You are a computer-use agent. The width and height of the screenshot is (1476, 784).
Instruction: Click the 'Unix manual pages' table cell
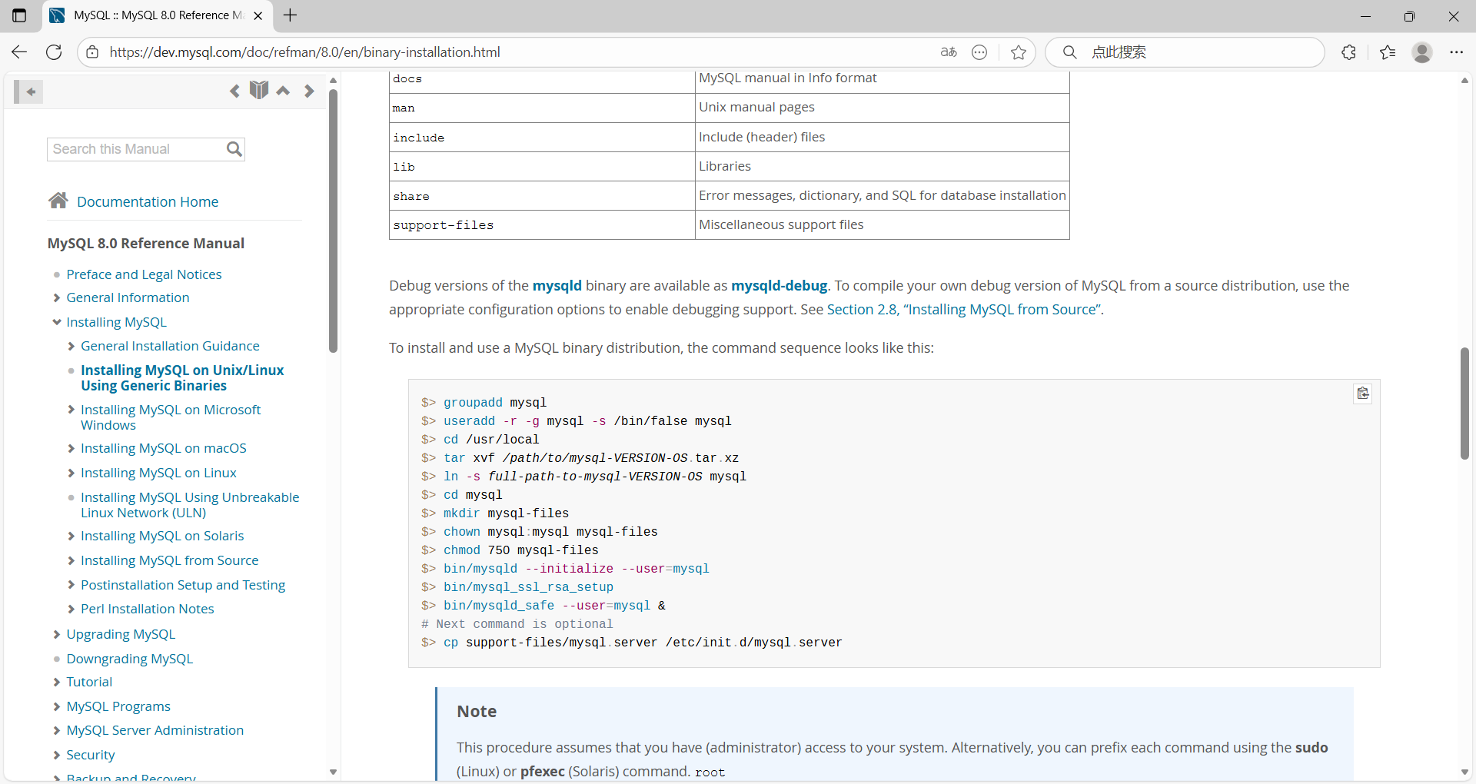pos(882,108)
